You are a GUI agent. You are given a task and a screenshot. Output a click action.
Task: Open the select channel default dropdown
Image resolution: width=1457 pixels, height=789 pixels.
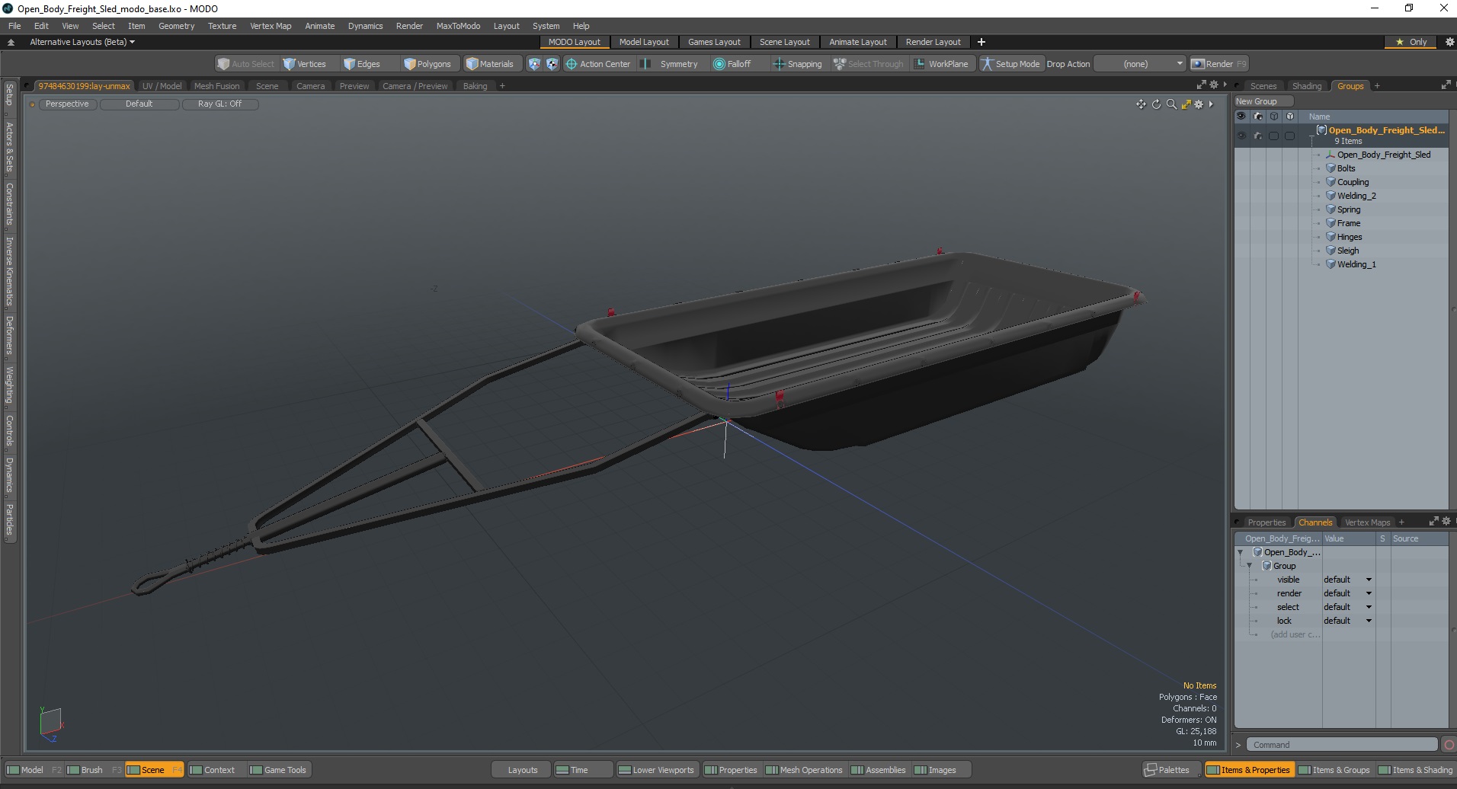coord(1347,607)
